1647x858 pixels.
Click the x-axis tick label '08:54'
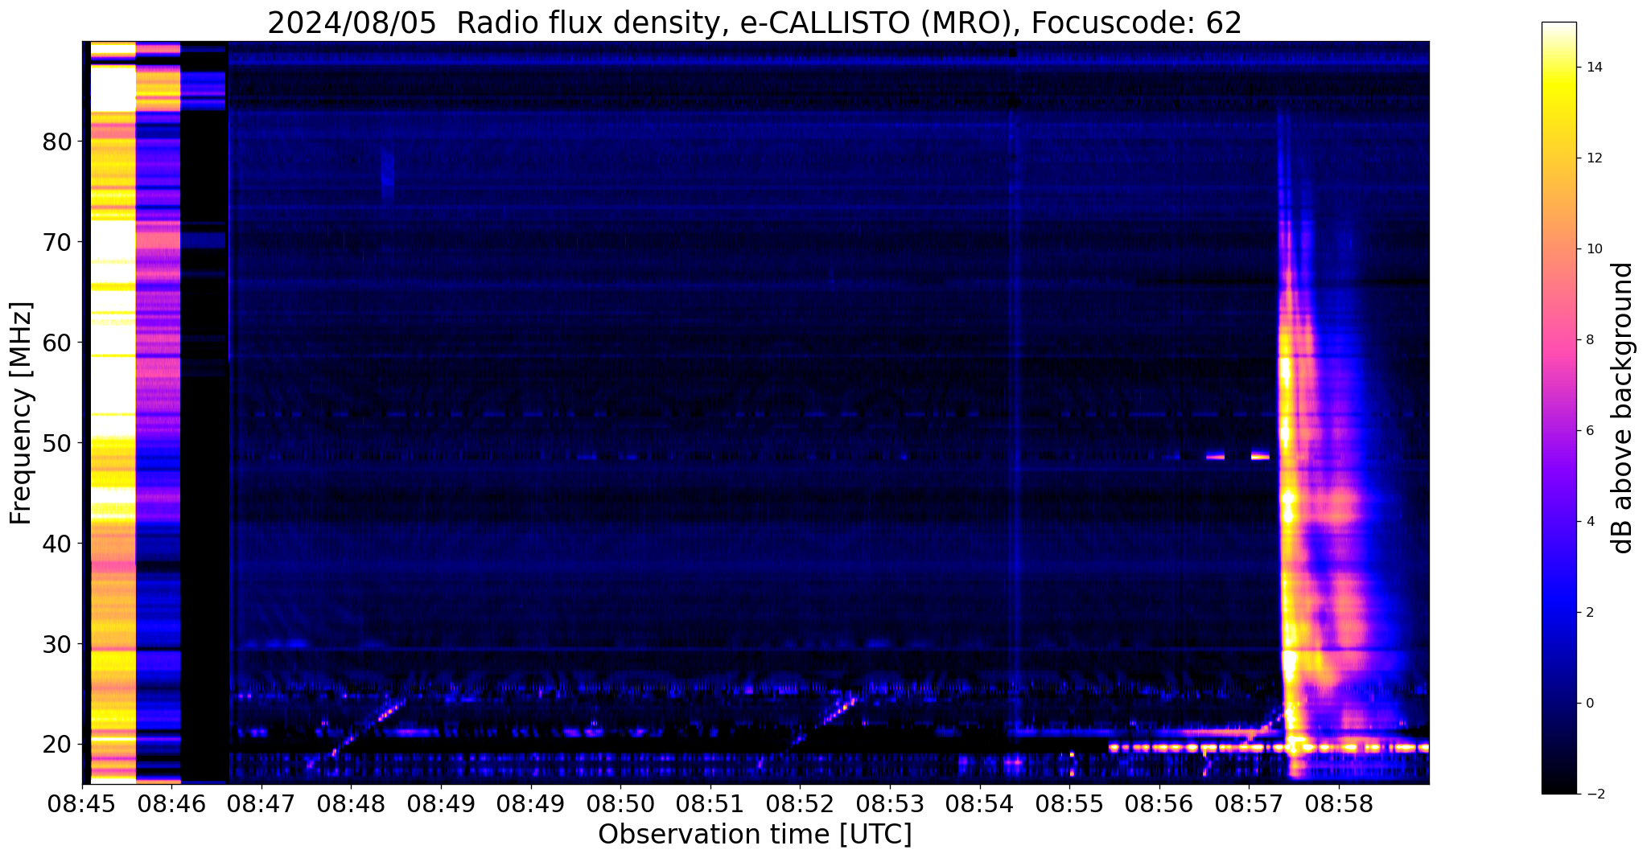[x=980, y=803]
